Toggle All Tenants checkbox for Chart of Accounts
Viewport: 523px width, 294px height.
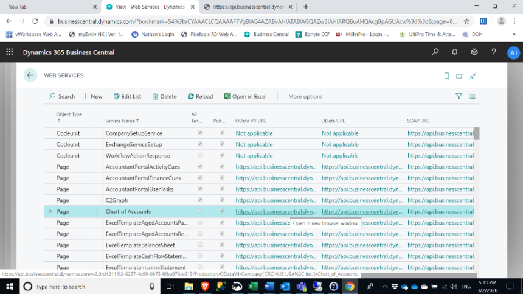[200, 211]
